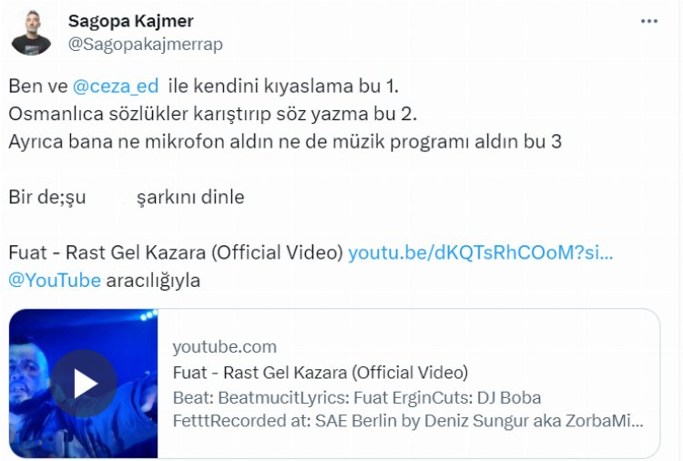Open the Sagopa Kajmer display name
The height and width of the screenshot is (461, 683).
(130, 21)
